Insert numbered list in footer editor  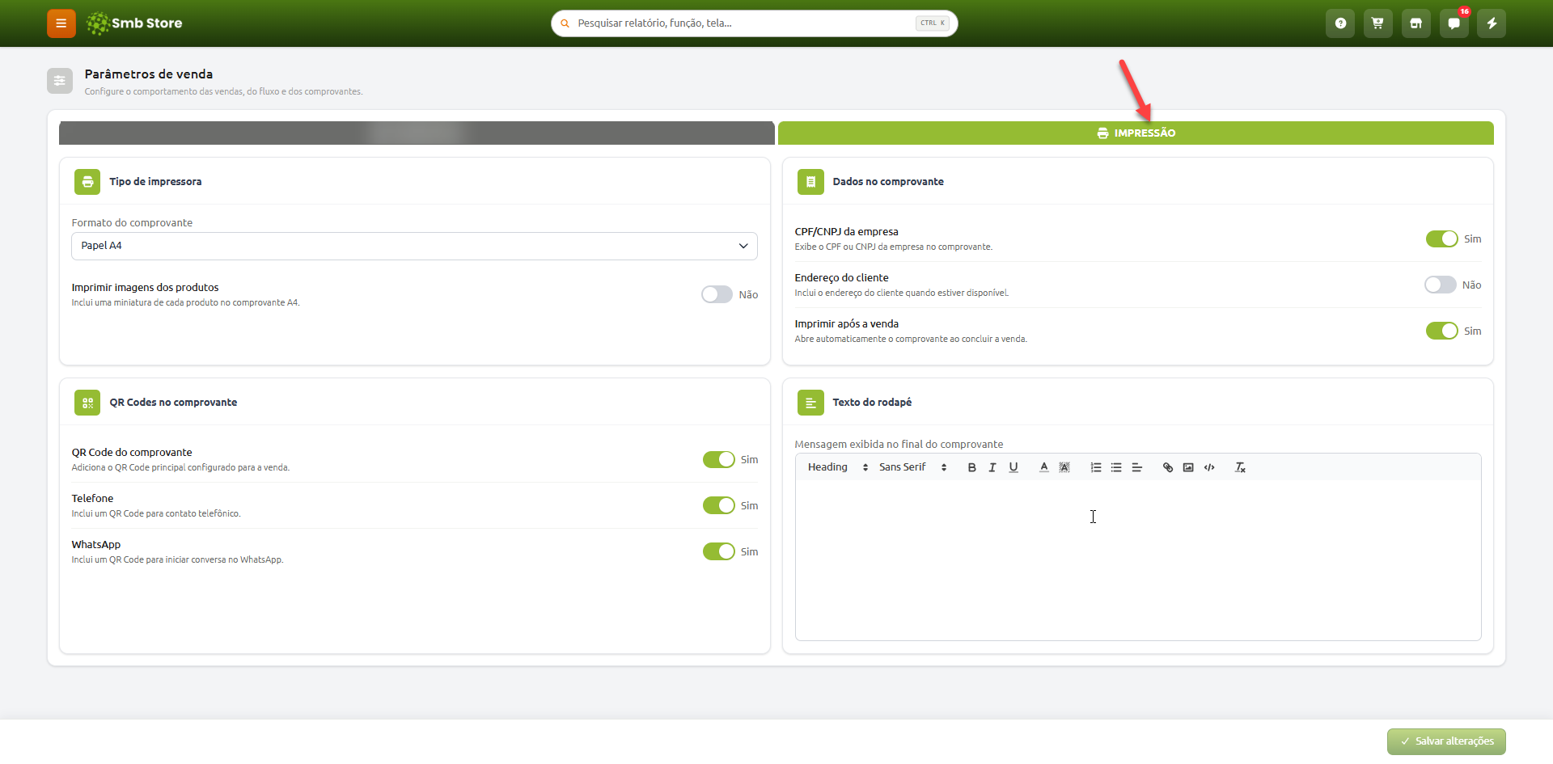pos(1096,467)
